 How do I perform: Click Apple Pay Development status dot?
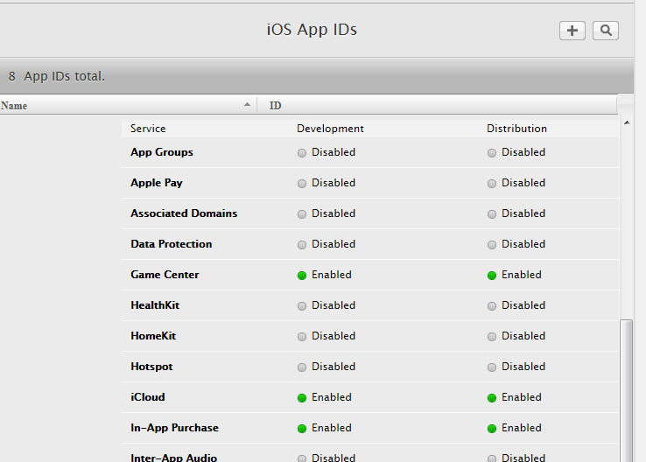(x=302, y=184)
